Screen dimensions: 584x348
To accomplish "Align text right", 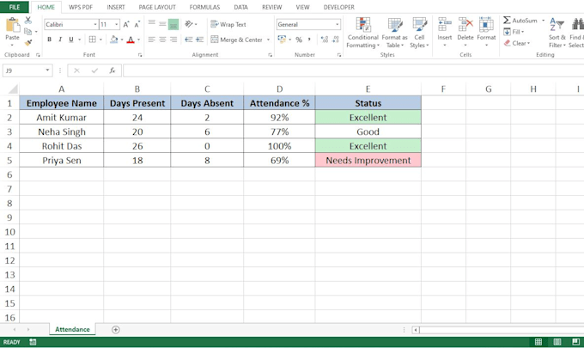I will point(173,40).
